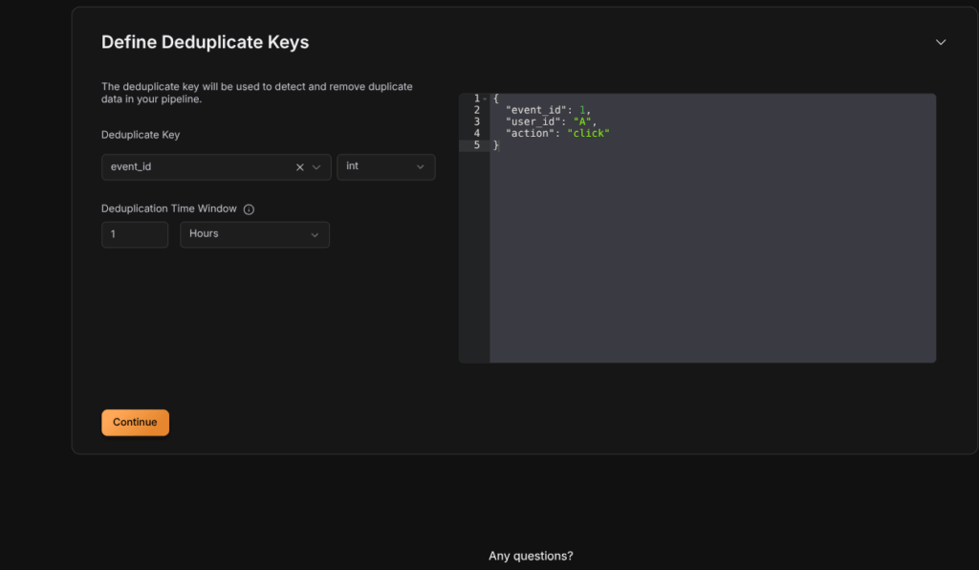
Task: Select line 5 in the code gutter
Action: 475,145
